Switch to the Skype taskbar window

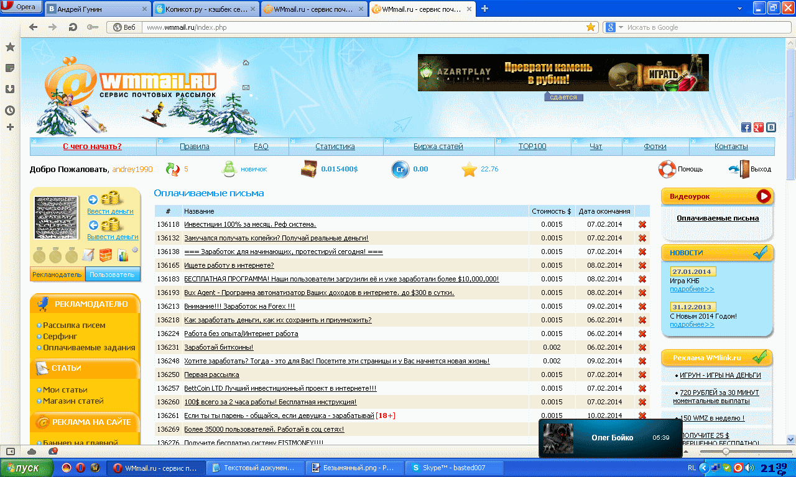455,468
